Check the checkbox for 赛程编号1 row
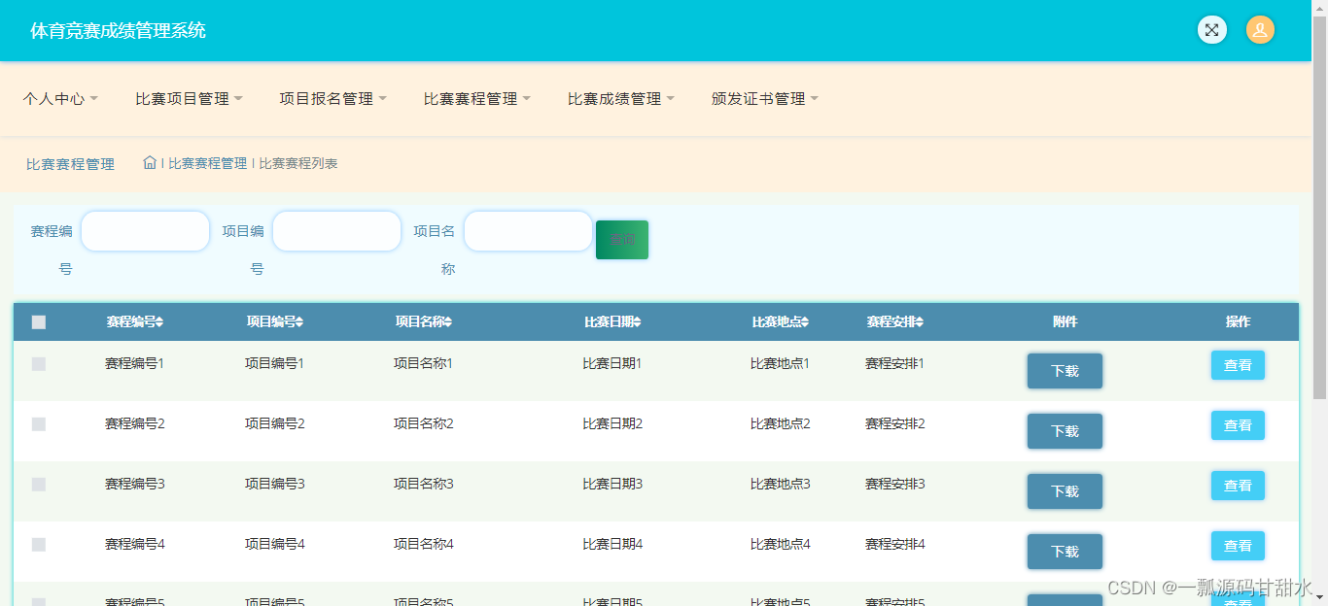This screenshot has height=606, width=1328. [x=39, y=363]
